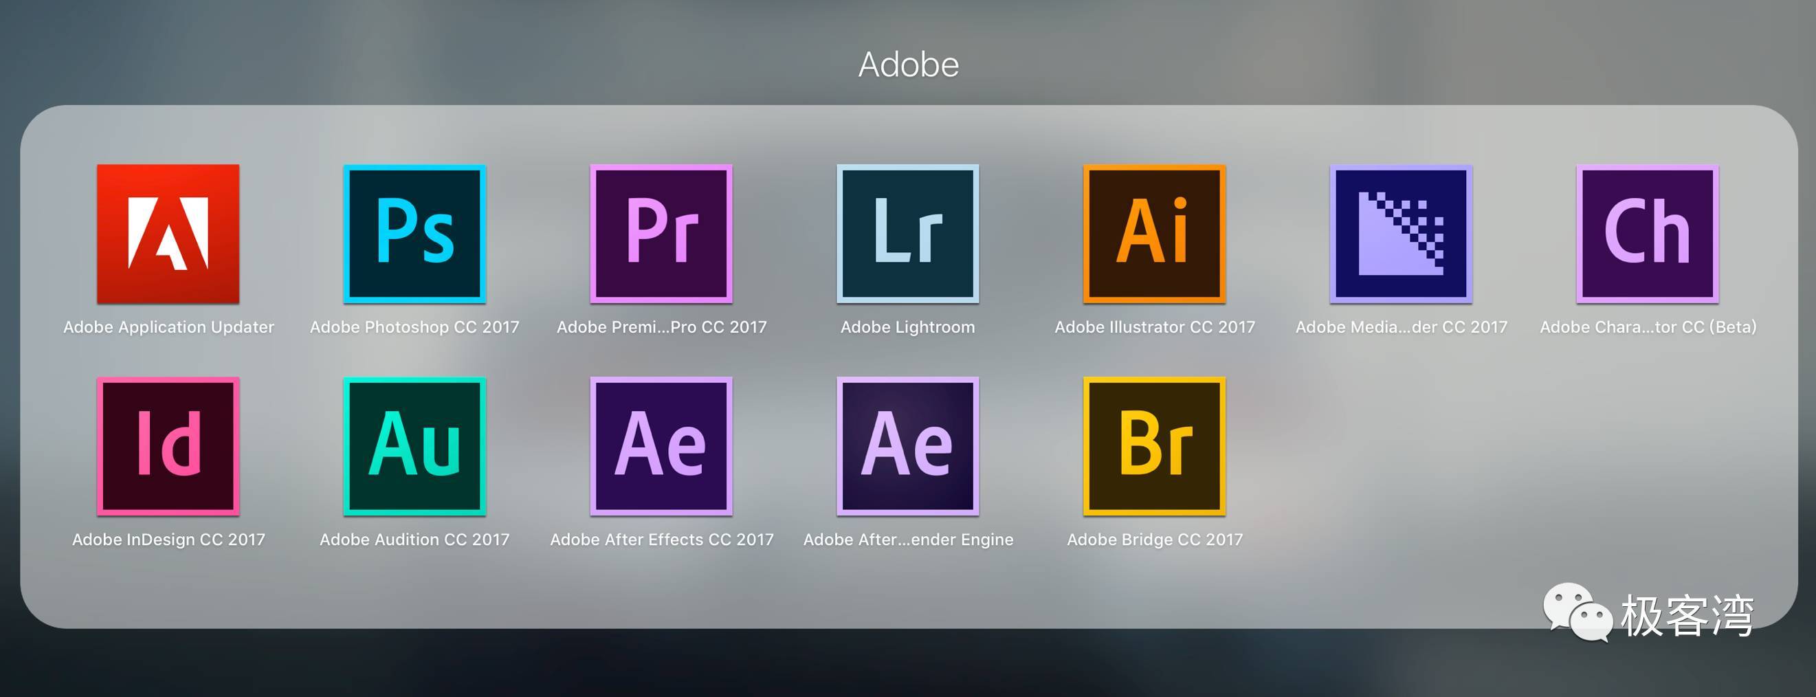Select the "Adobe InDesign CC 2017" label
The image size is (1816, 697).
coord(168,539)
